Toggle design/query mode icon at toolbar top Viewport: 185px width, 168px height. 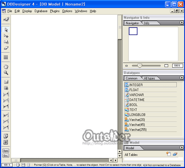pyautogui.click(x=6, y=19)
